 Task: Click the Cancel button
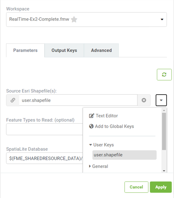(x=136, y=187)
